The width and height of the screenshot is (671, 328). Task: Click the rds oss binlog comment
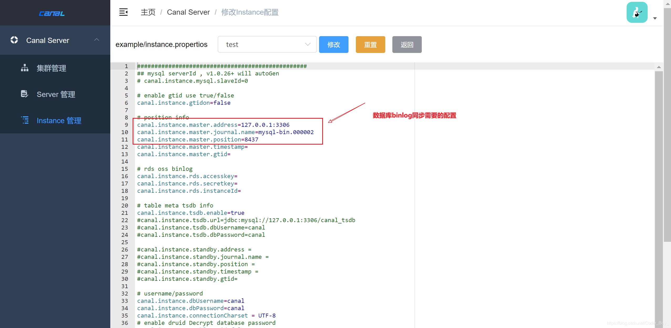[x=165, y=169]
